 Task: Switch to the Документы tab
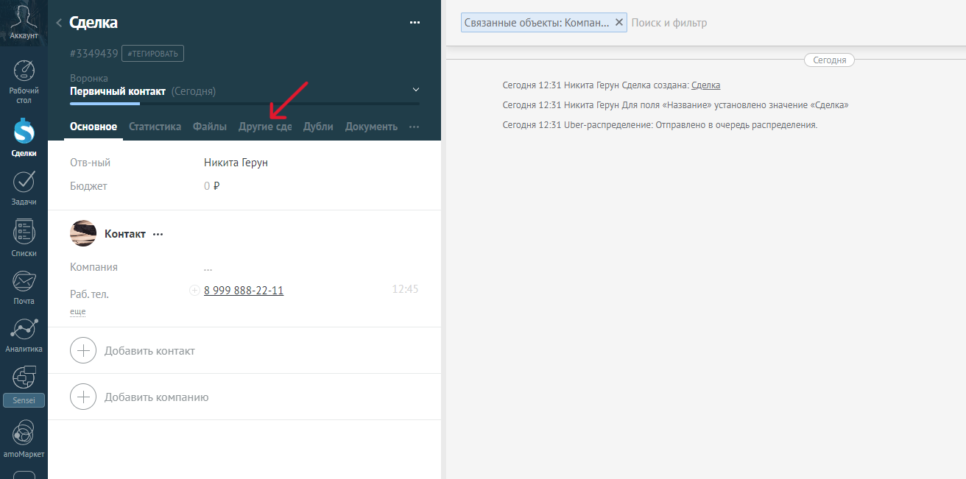click(371, 127)
